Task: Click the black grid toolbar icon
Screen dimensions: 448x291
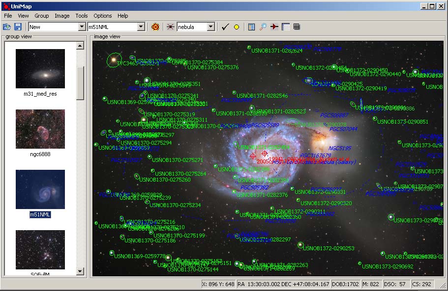Action: point(297,26)
